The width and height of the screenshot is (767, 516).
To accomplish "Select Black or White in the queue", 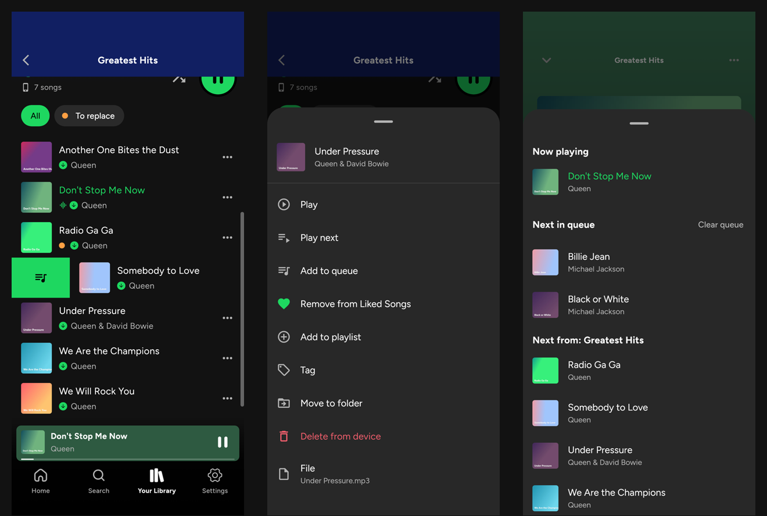I will pyautogui.click(x=639, y=305).
